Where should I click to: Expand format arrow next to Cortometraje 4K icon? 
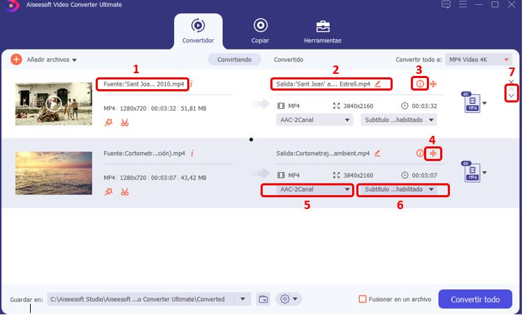(485, 173)
